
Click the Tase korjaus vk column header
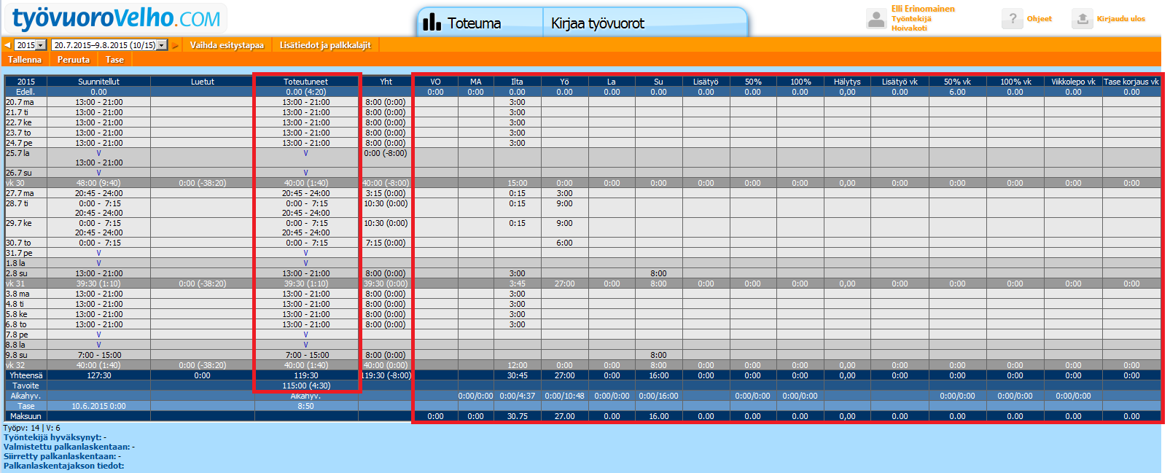pos(1131,82)
